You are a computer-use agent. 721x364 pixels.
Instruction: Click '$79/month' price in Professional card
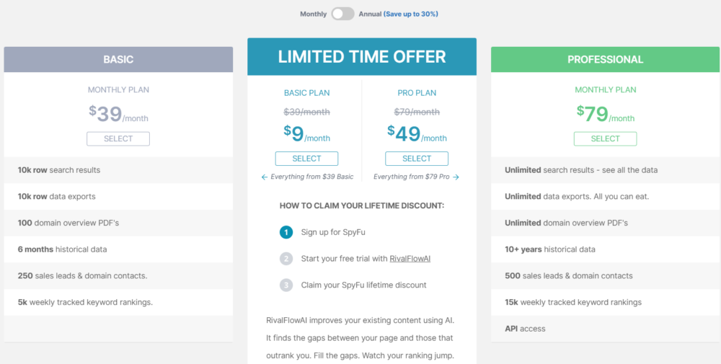605,114
